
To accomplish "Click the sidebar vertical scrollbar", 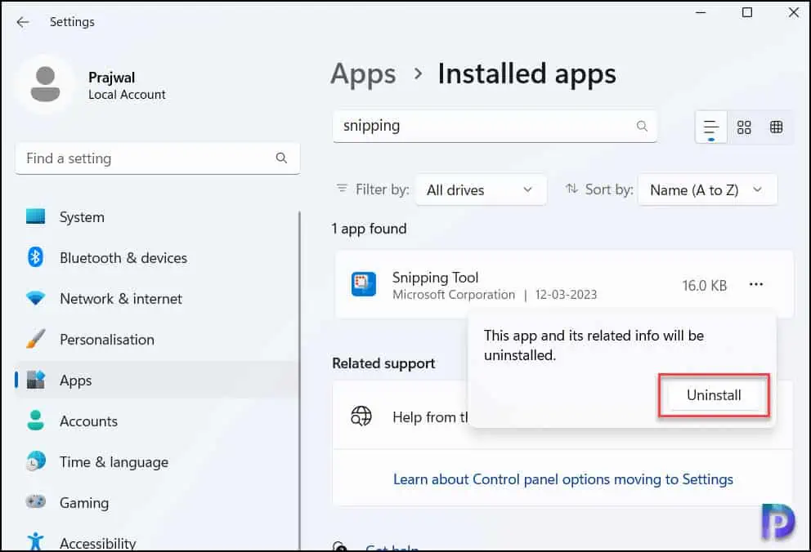I will [x=299, y=381].
